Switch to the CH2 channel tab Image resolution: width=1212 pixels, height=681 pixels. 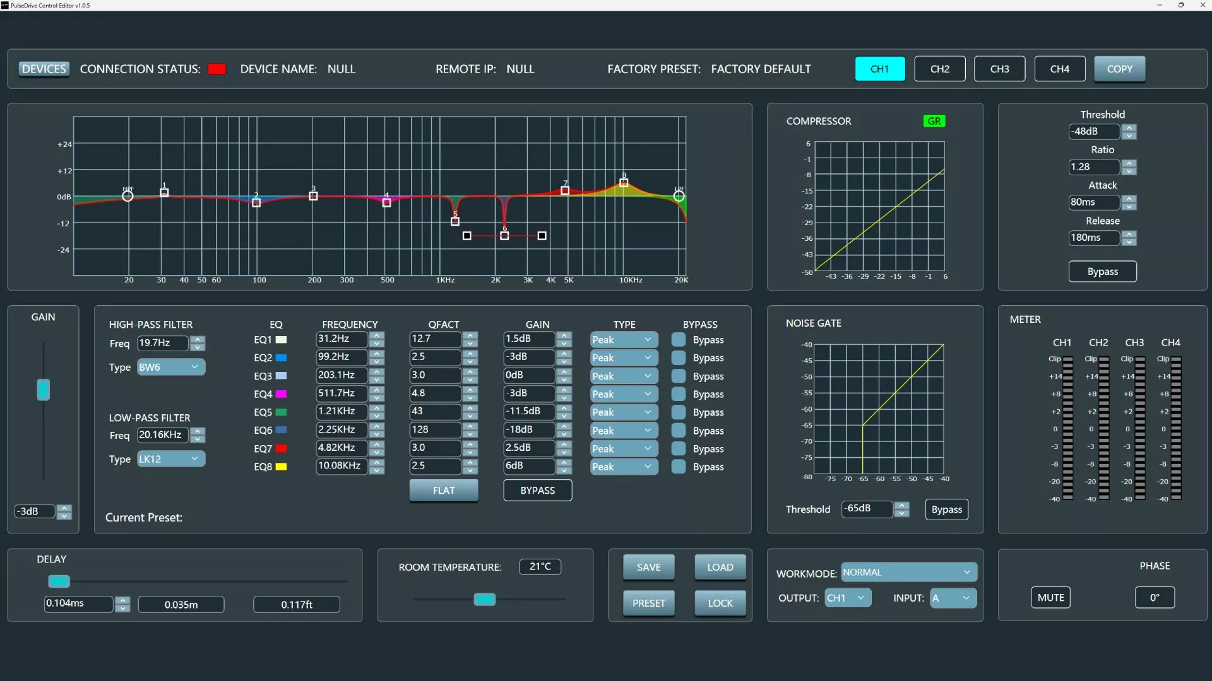[x=939, y=69]
